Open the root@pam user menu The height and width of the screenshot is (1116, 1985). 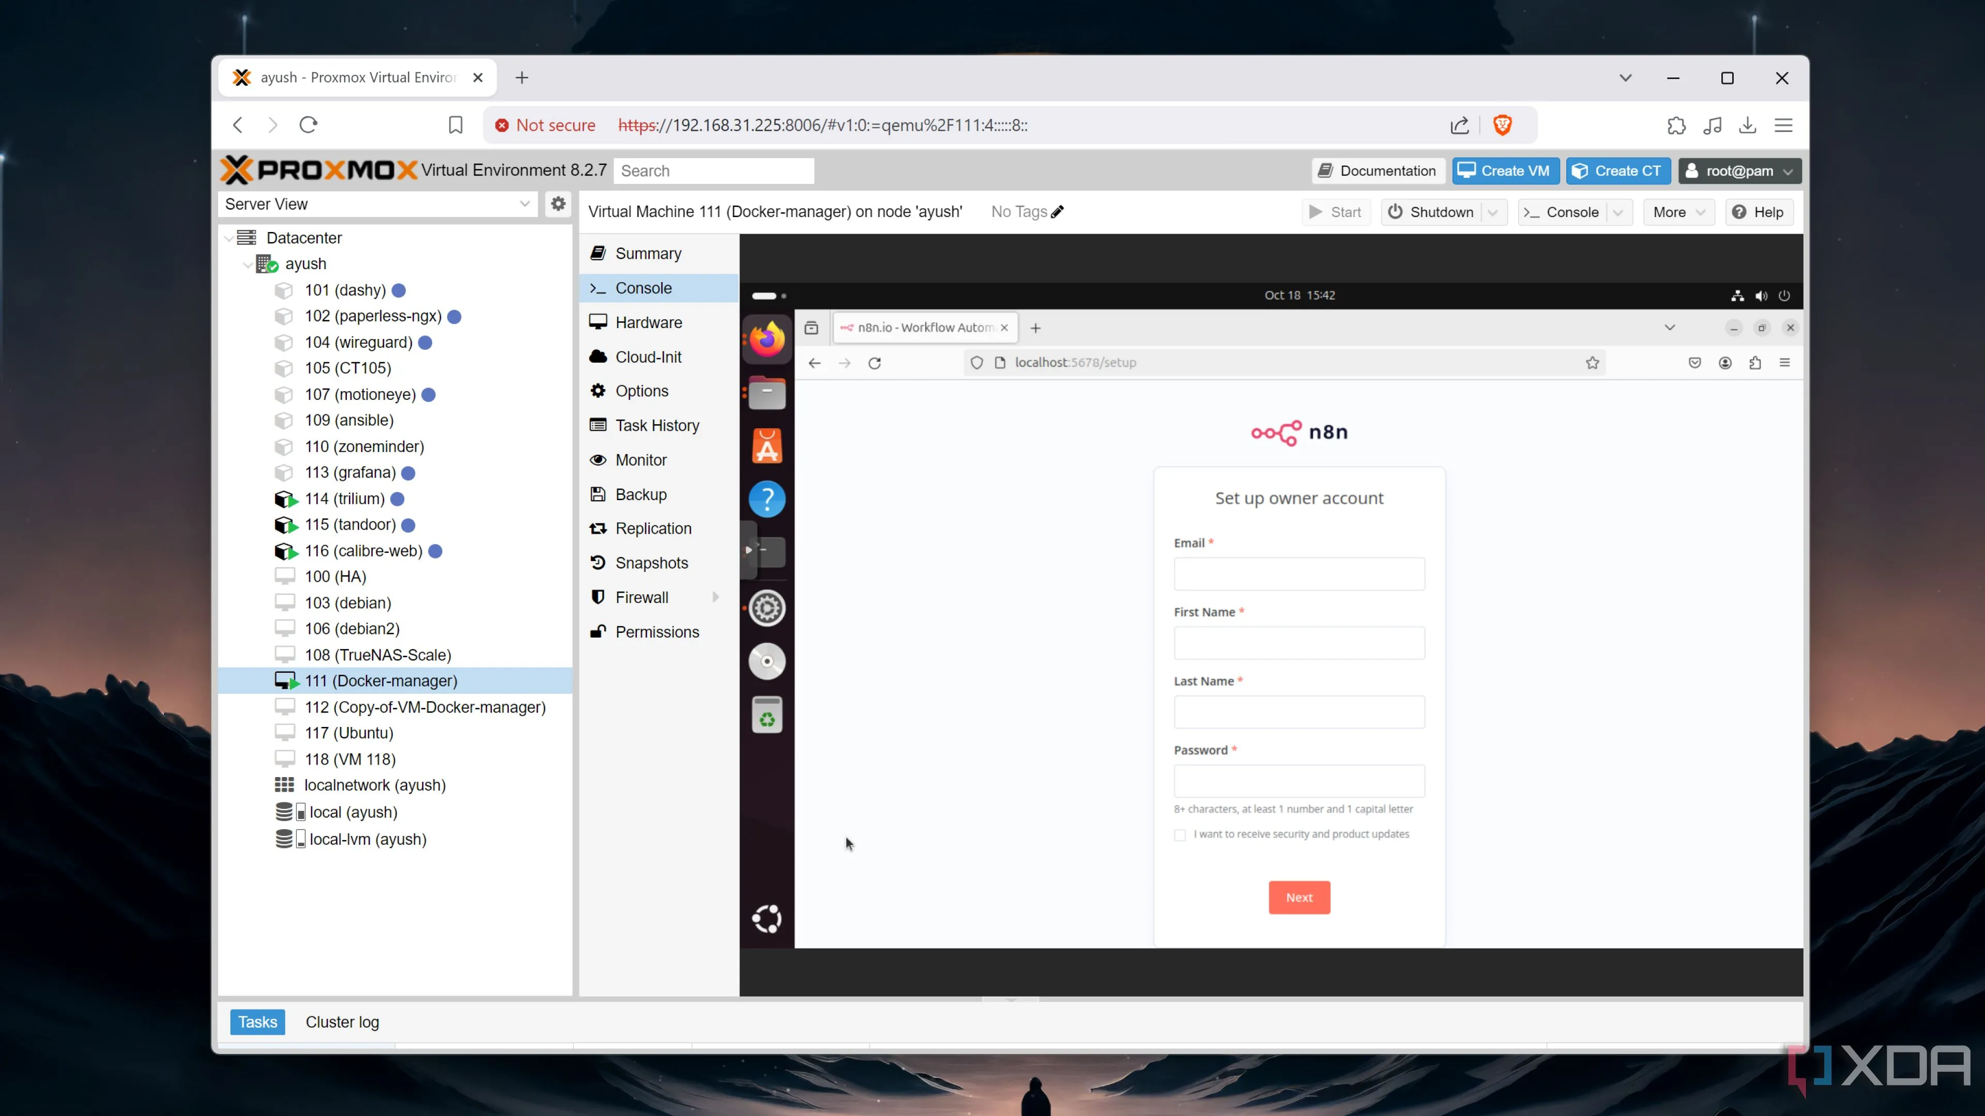1739,171
